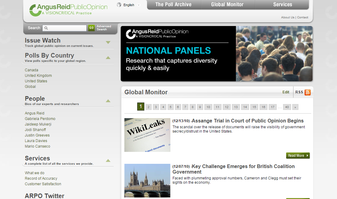Click the National Panels banner
337x199 pixels.
click(x=217, y=54)
